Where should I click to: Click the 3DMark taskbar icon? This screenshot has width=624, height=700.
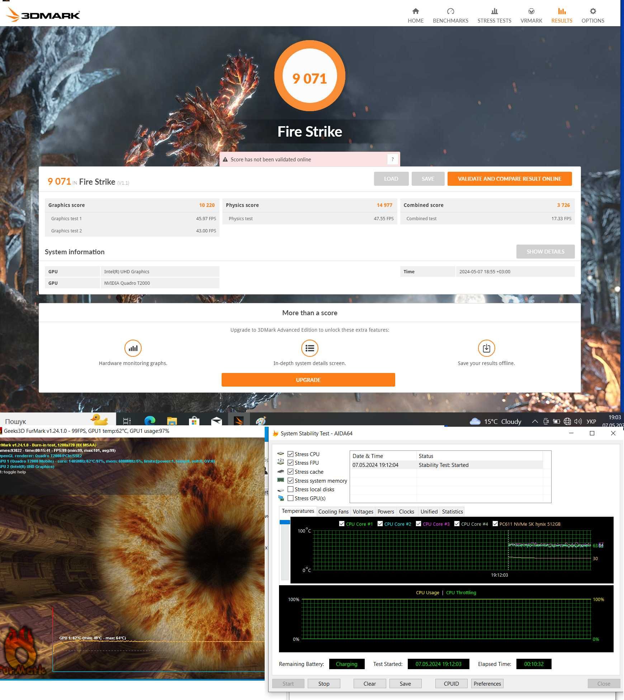[x=238, y=421]
